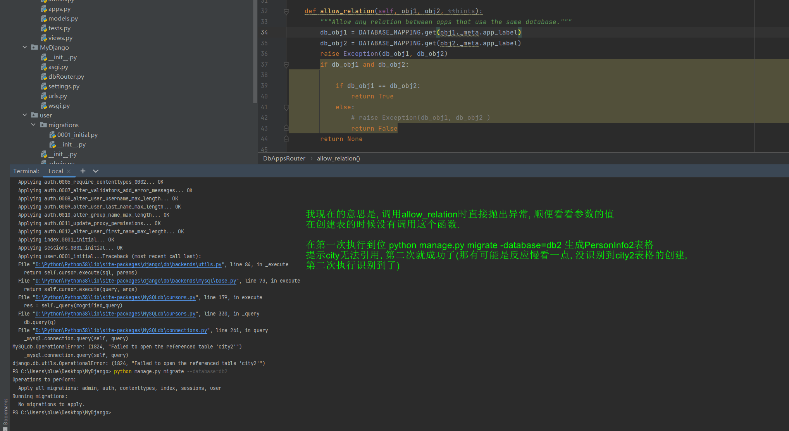Collapse the user folder

click(25, 115)
